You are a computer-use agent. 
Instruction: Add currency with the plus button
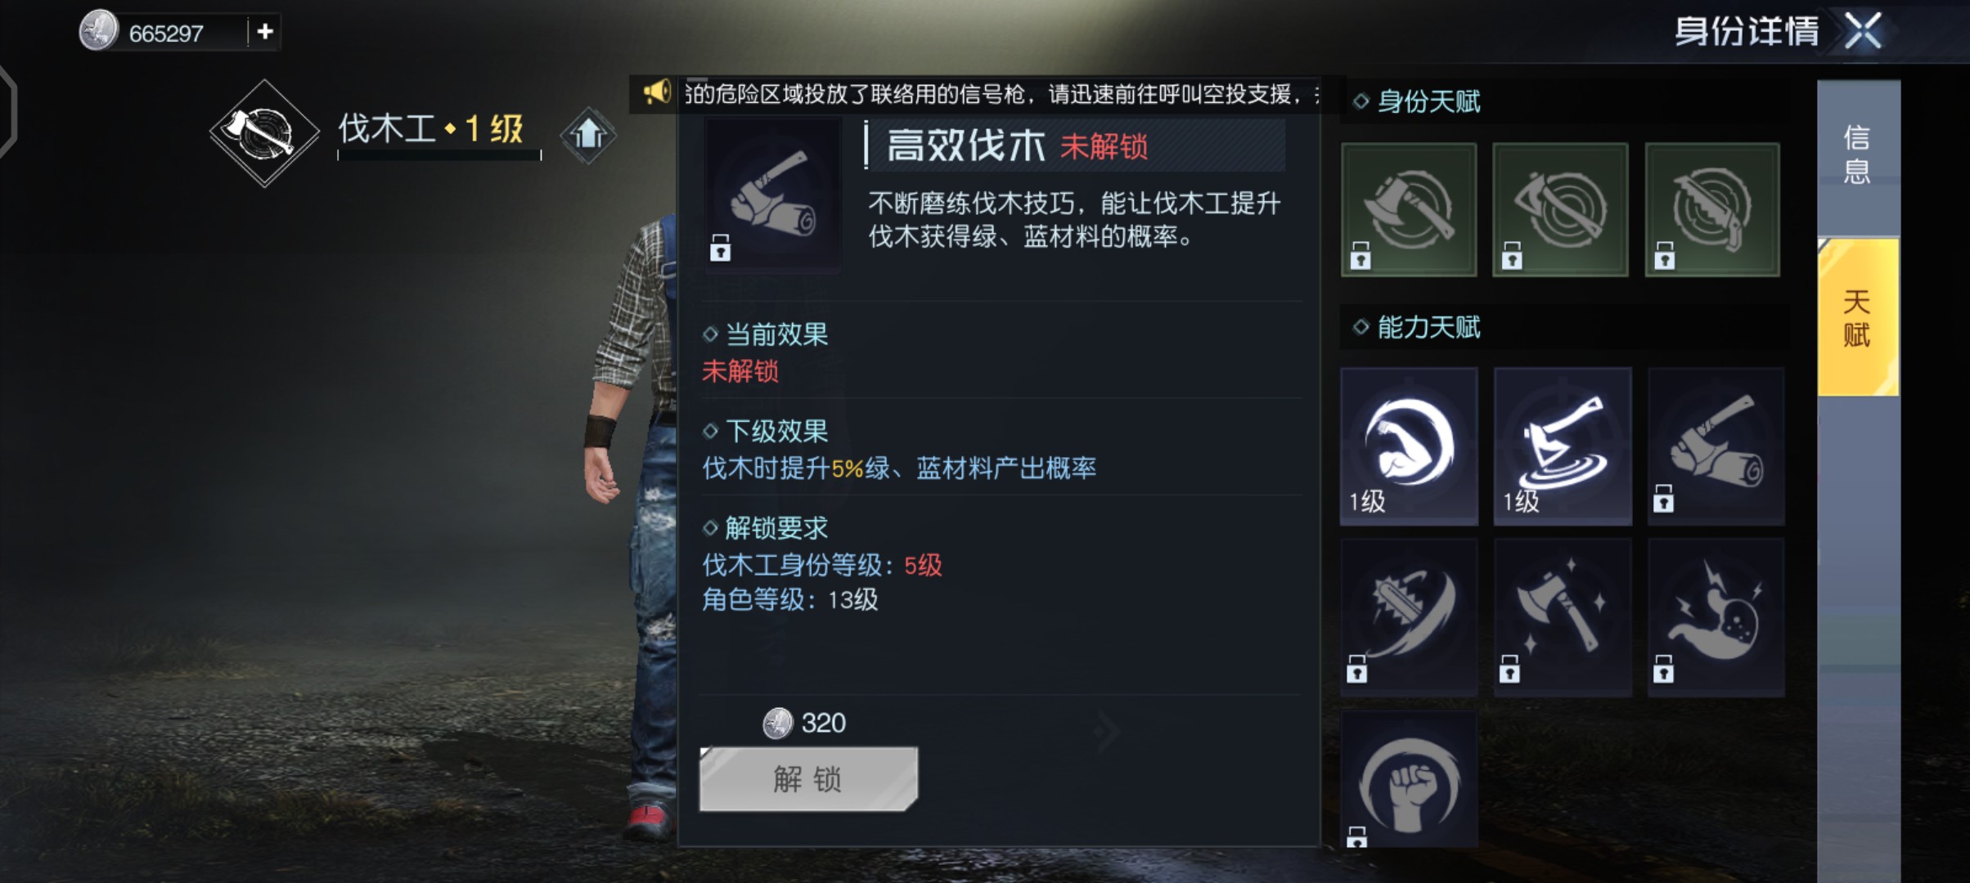pos(265,32)
